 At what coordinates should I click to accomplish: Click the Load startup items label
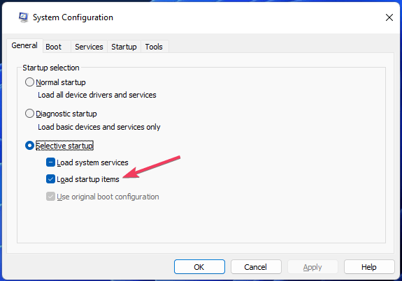(x=88, y=179)
